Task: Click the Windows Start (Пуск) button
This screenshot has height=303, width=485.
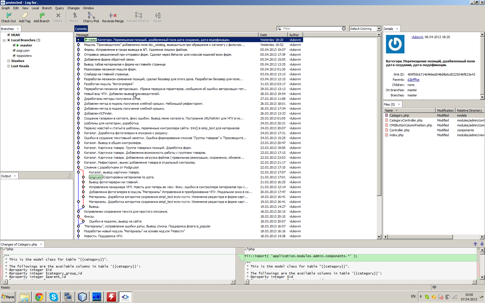Action: tap(8, 297)
